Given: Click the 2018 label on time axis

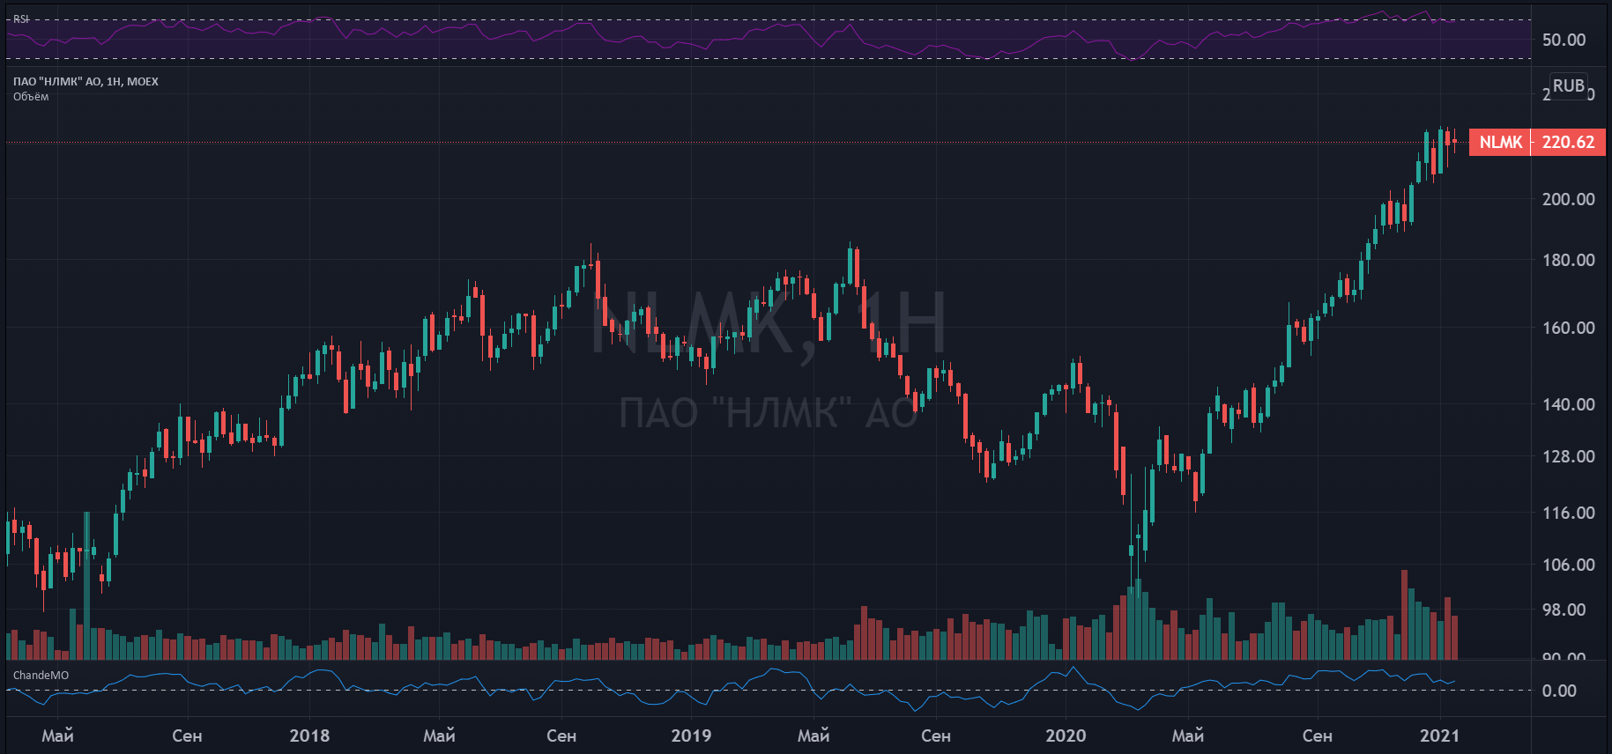Looking at the screenshot, I should [309, 736].
